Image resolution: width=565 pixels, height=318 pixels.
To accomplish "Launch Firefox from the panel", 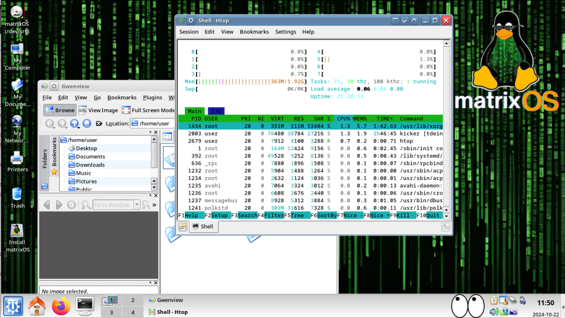I will point(61,306).
